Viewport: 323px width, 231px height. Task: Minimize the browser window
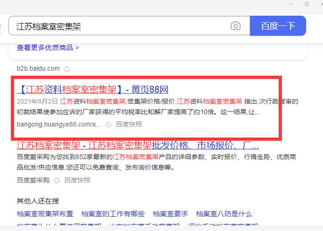coord(291,4)
